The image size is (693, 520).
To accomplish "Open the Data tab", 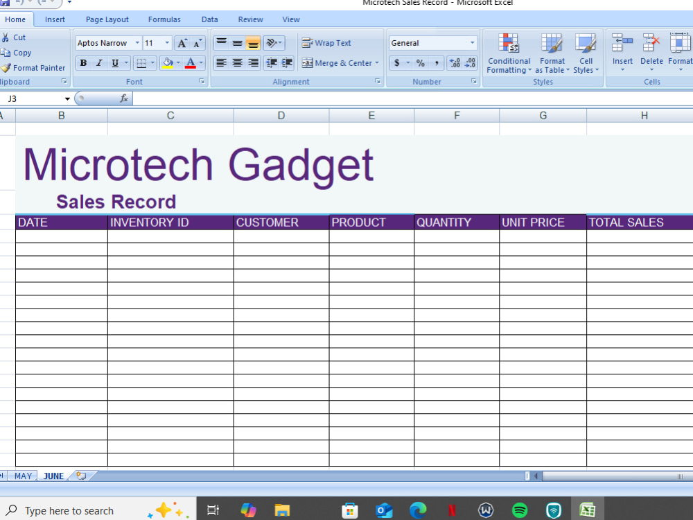I will point(209,19).
